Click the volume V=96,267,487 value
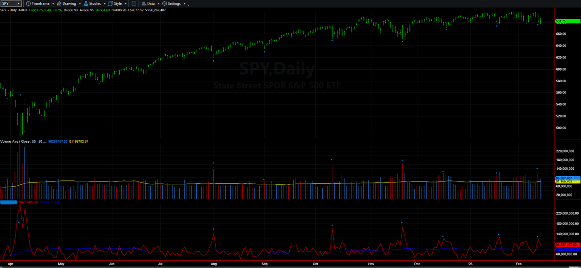The image size is (581, 268). click(156, 10)
